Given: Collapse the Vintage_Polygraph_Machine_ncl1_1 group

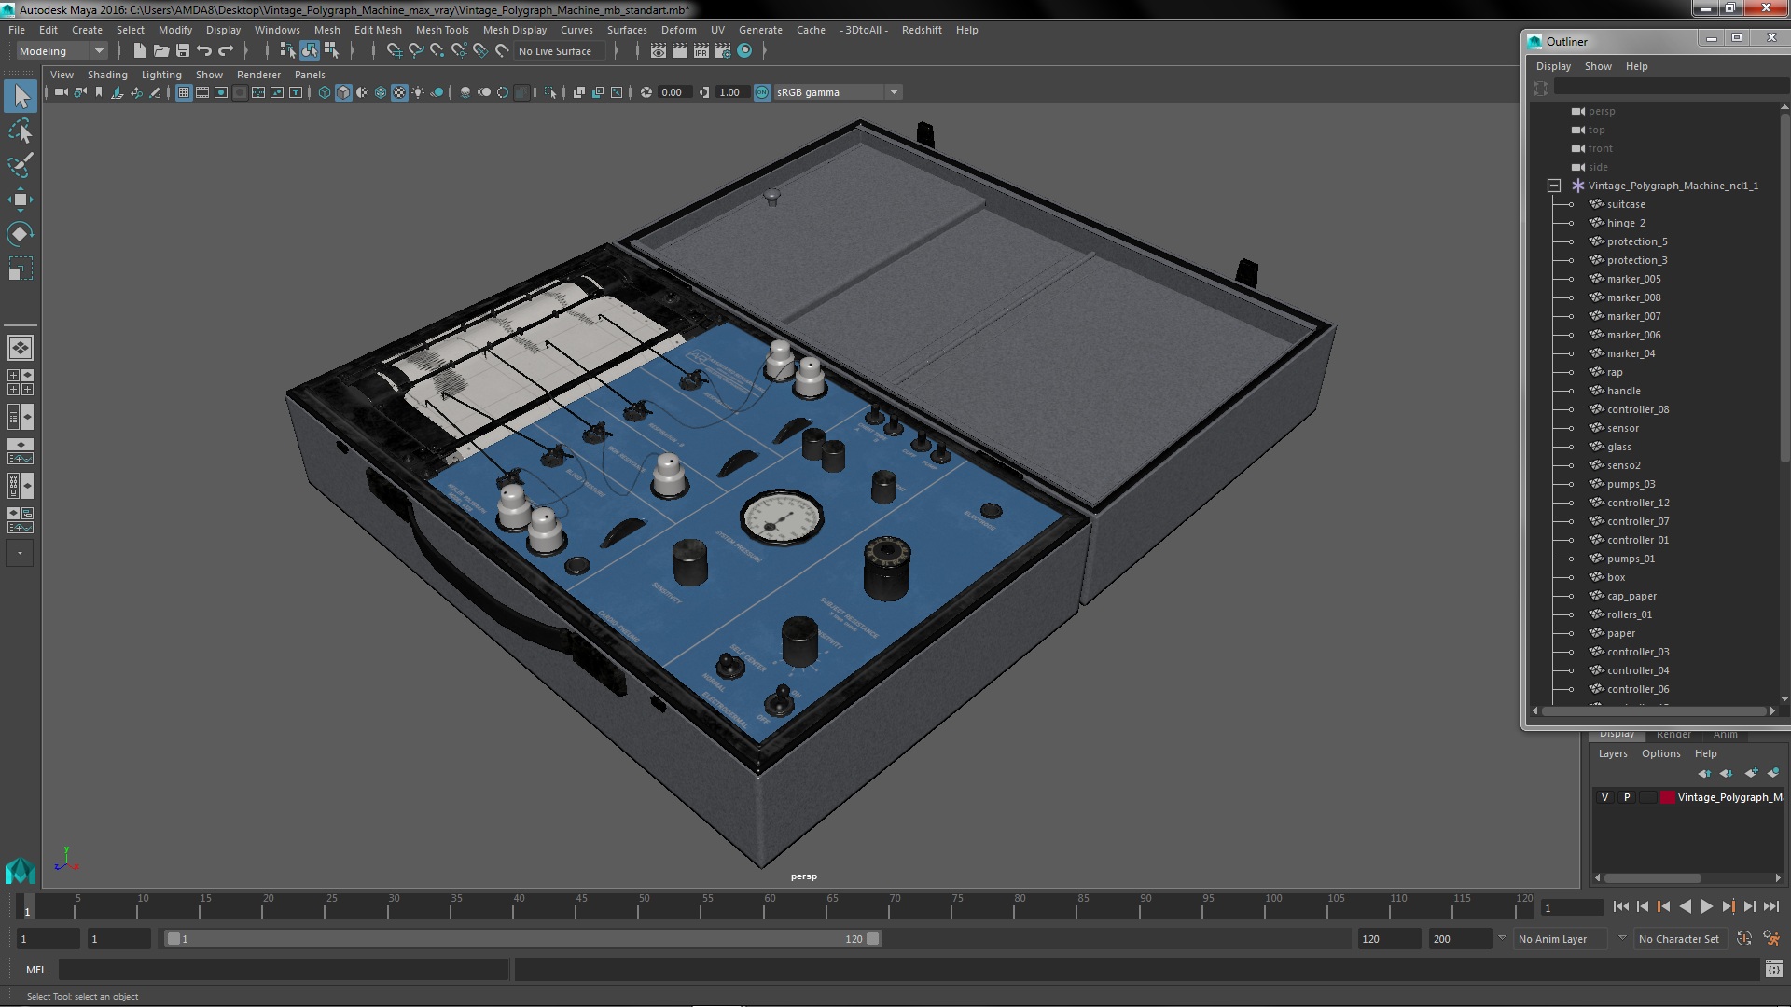Looking at the screenshot, I should [1554, 186].
